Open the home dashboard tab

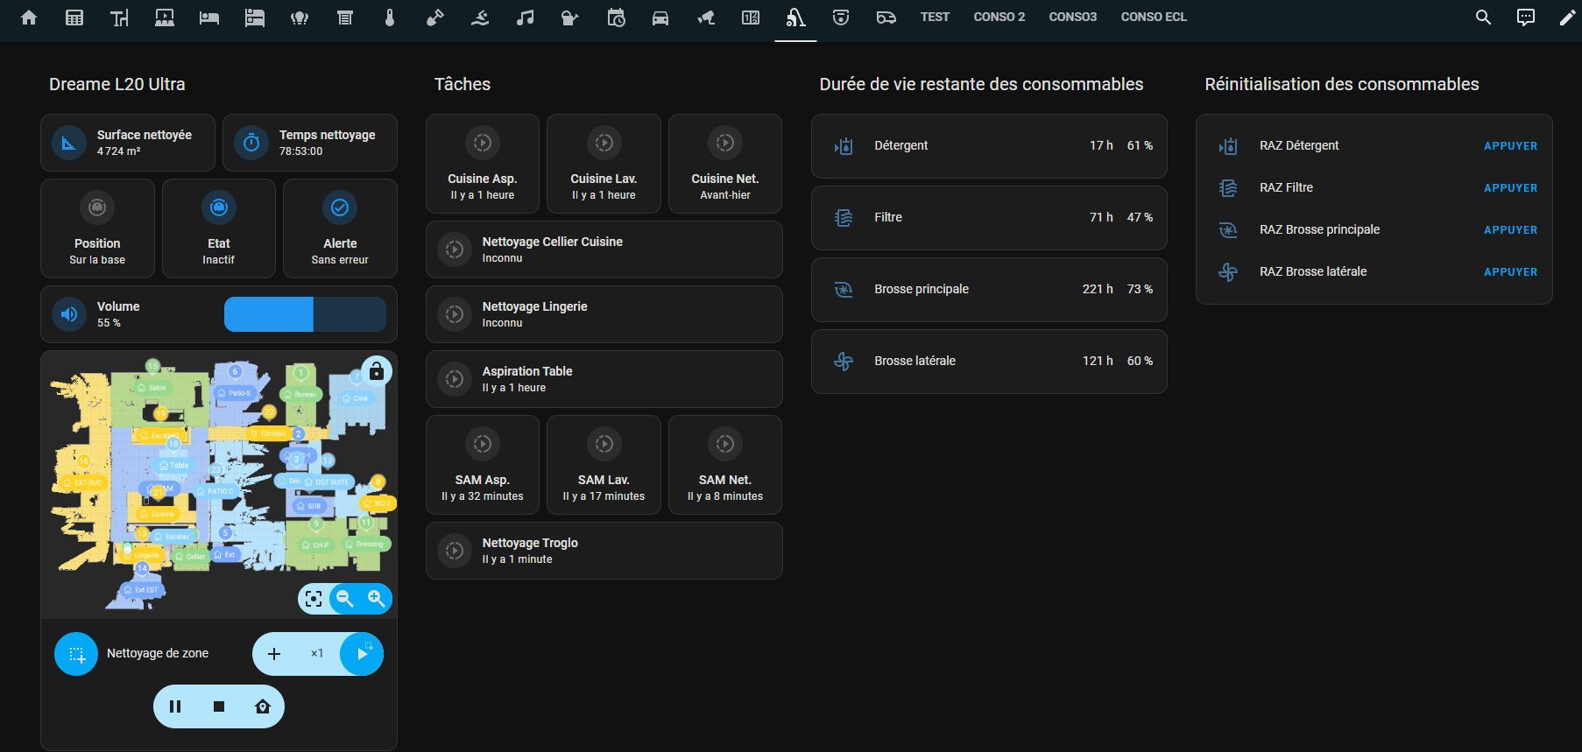[29, 18]
